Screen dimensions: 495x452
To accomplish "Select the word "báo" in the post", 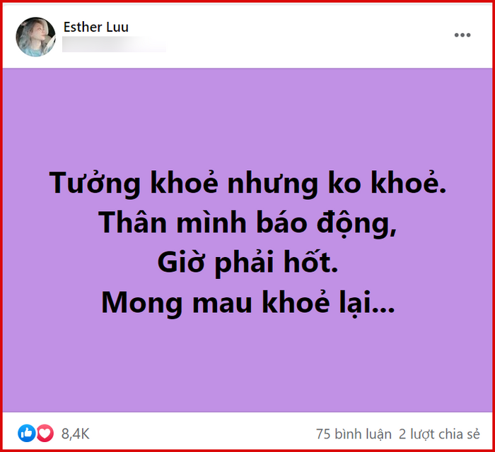I will [x=281, y=222].
